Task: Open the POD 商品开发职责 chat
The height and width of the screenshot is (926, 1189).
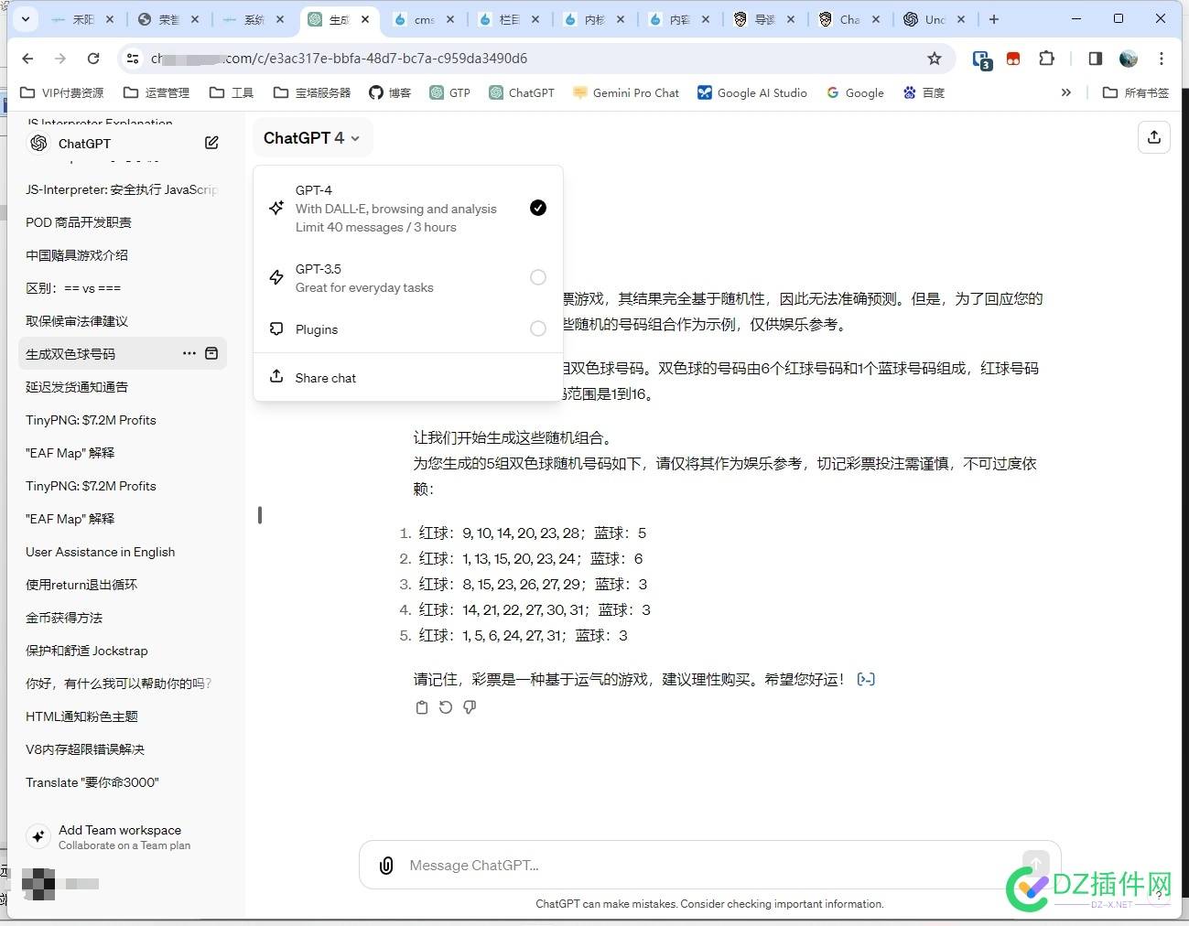Action: (x=123, y=222)
